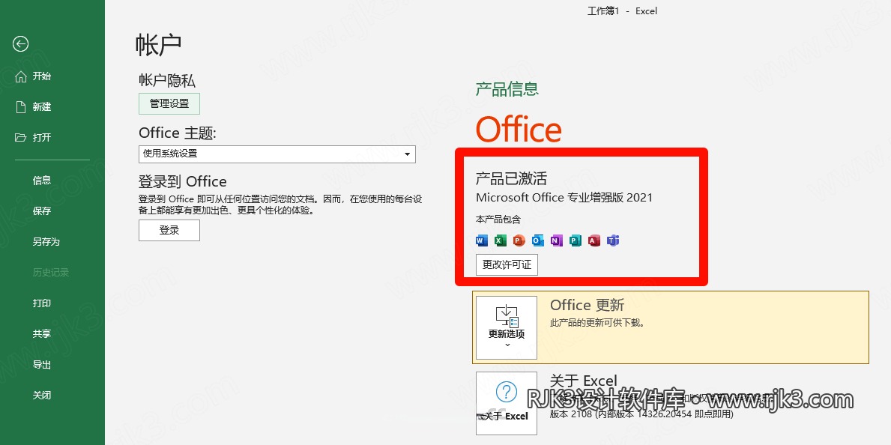Click the 更改许可证 button
Screen dimensions: 891x445
[507, 265]
